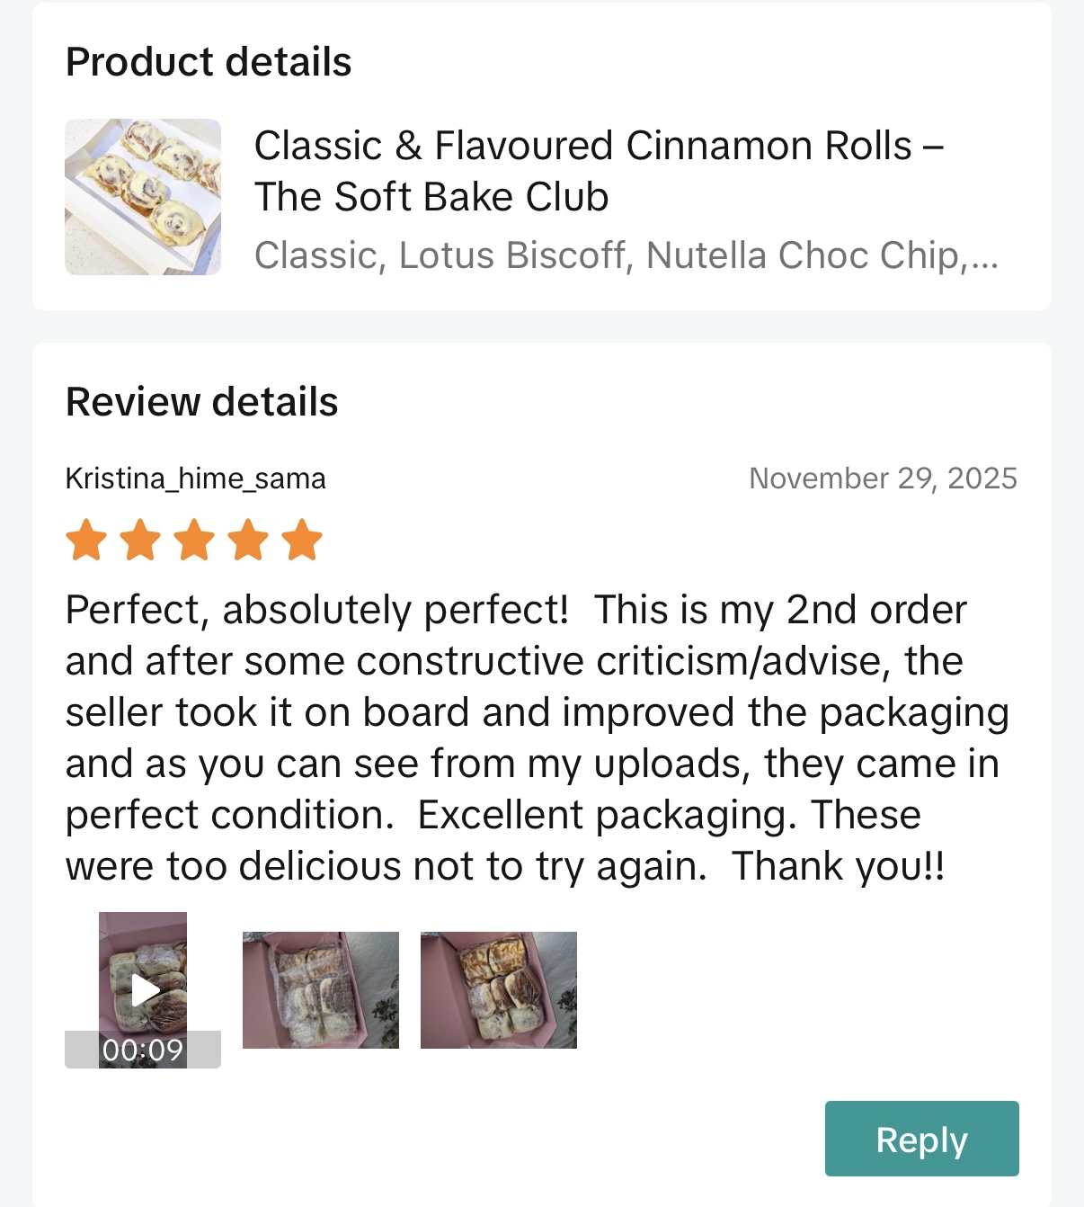Screen dimensions: 1084x1207
Task: Click the 'Product details' heading
Action: 209,62
